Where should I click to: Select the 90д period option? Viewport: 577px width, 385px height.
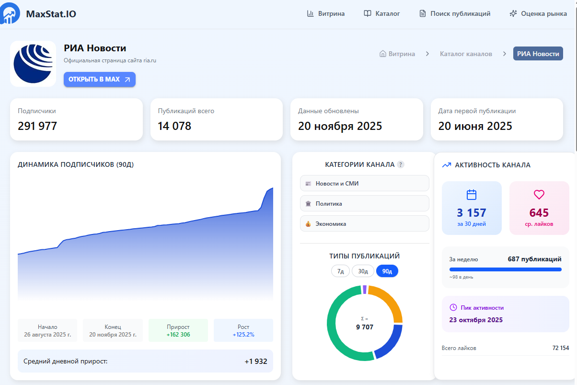(387, 271)
